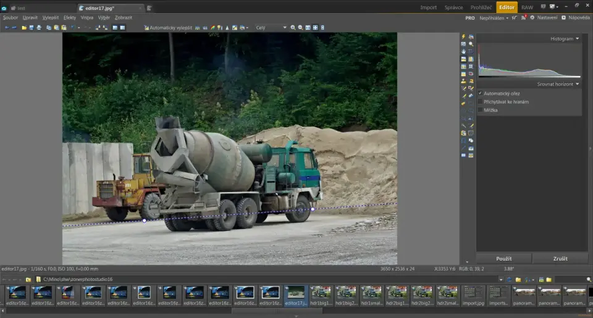Select the magnifier zoom tool in side toolbar
593x318 pixels.
point(471,44)
